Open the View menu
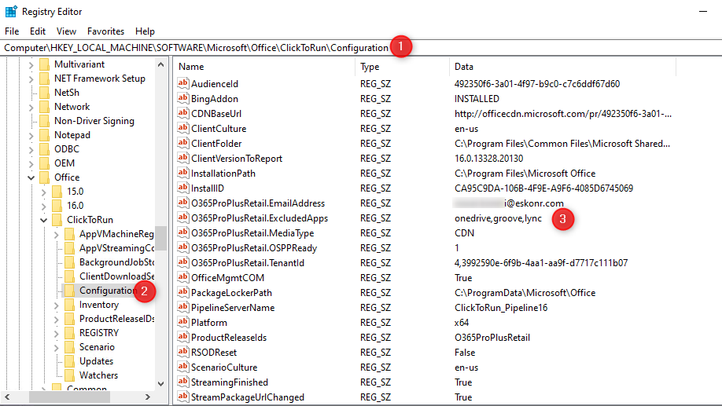 click(66, 31)
